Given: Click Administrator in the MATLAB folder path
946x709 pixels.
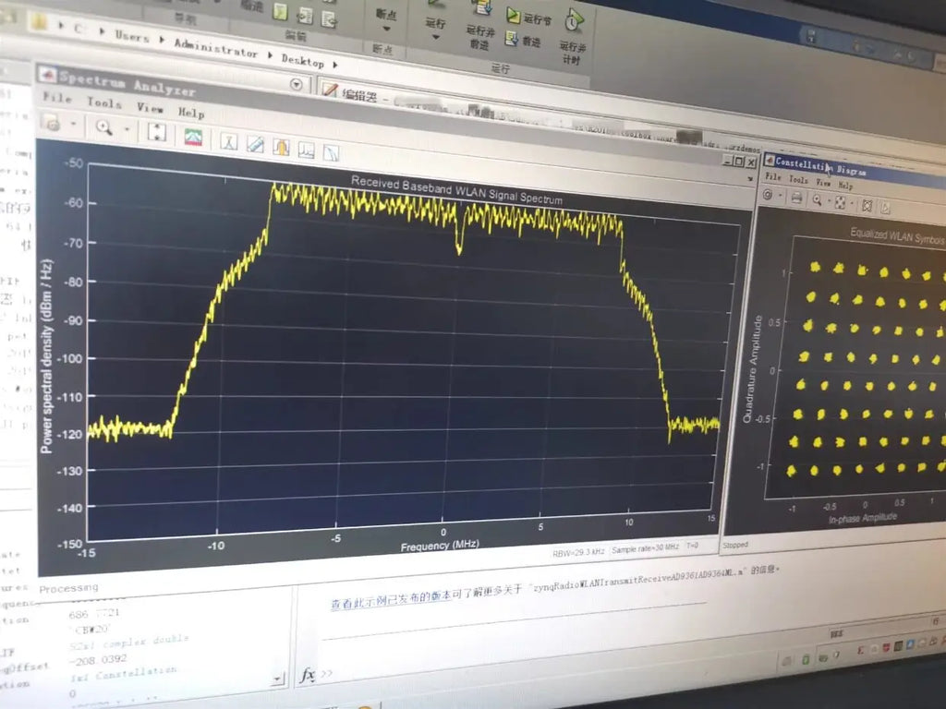Looking at the screenshot, I should click(215, 48).
